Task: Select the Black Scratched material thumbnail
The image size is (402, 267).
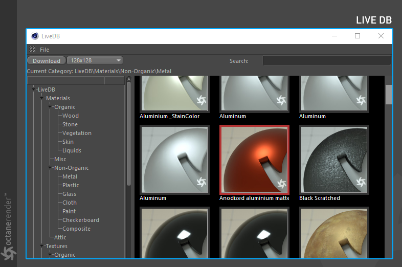Action: 334,160
